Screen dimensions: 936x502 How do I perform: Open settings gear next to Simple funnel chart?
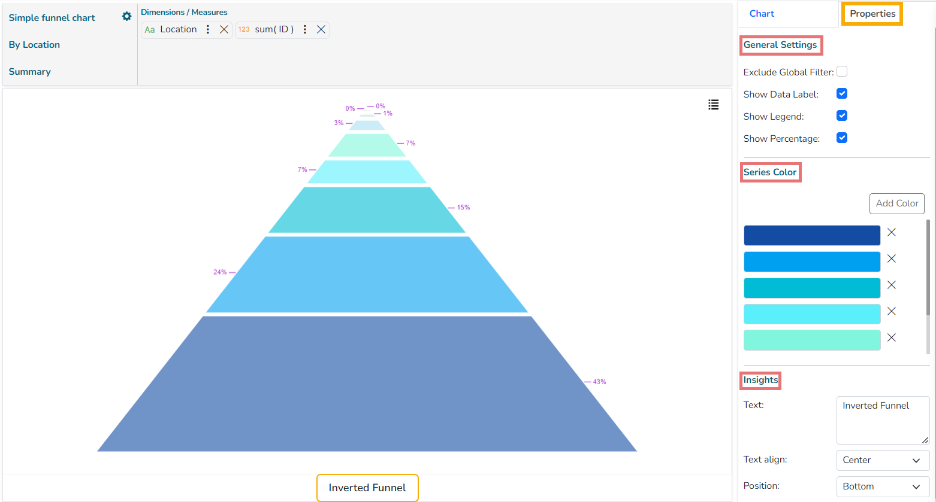[126, 17]
